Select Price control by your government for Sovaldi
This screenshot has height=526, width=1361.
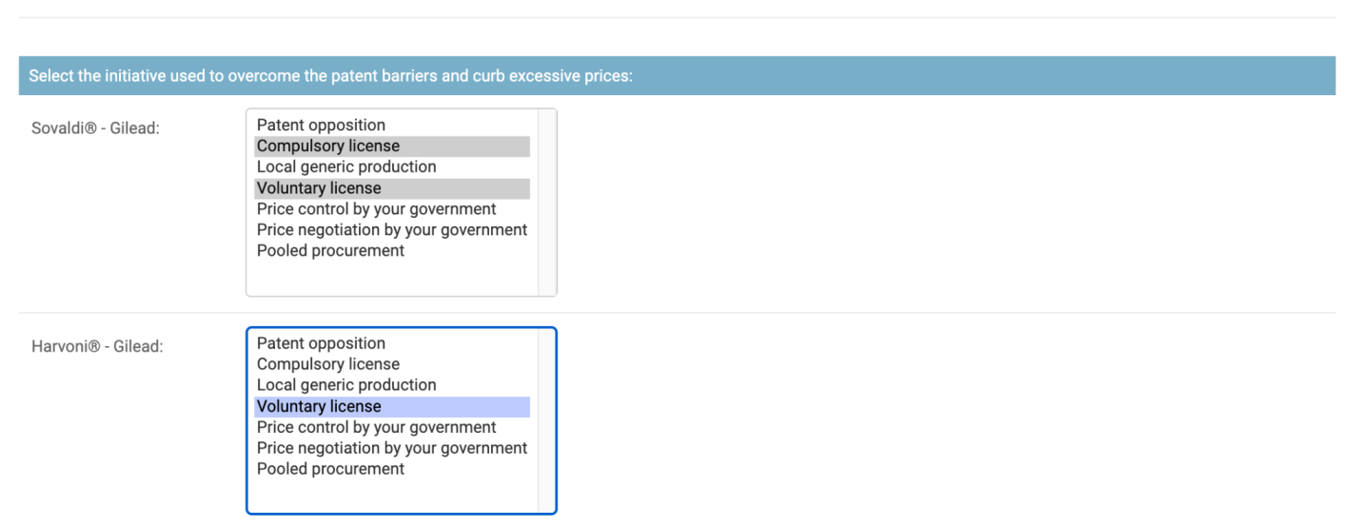tap(392, 209)
